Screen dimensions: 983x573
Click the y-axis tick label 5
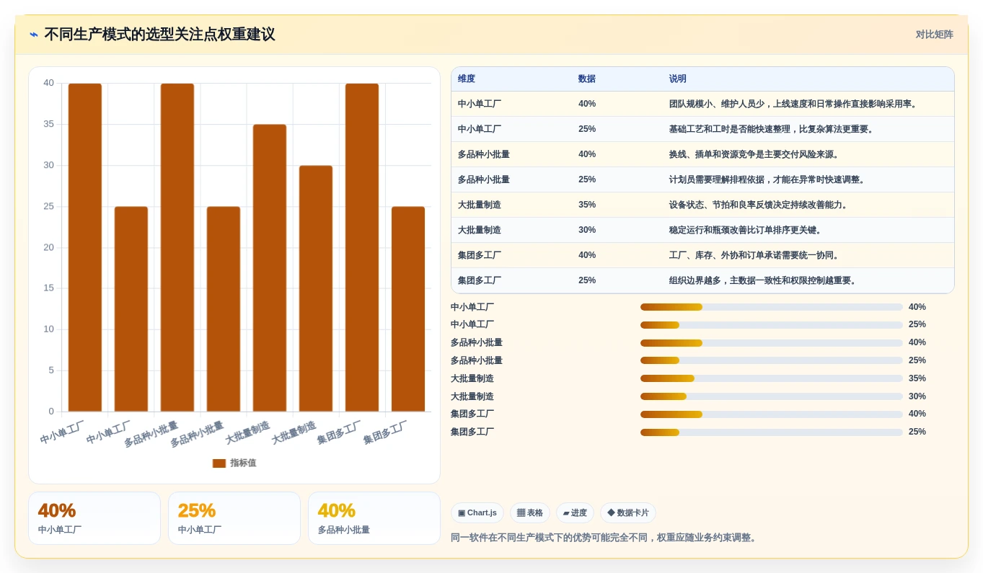51,370
